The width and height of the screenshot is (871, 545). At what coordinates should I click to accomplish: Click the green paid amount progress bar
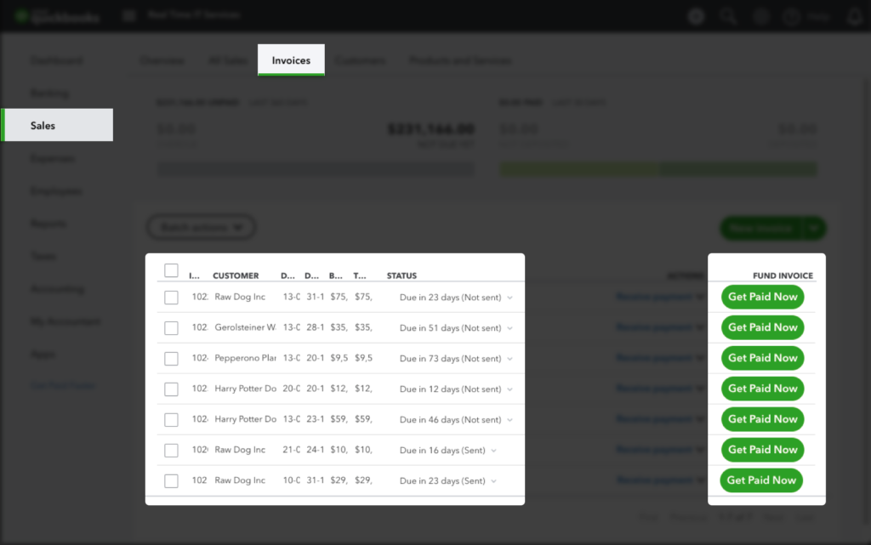658,169
